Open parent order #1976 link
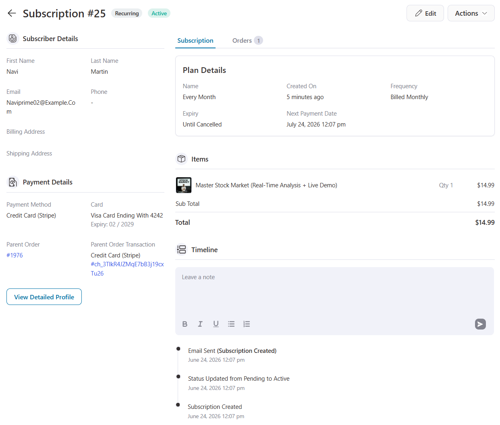This screenshot has height=425, width=500. [x=15, y=255]
